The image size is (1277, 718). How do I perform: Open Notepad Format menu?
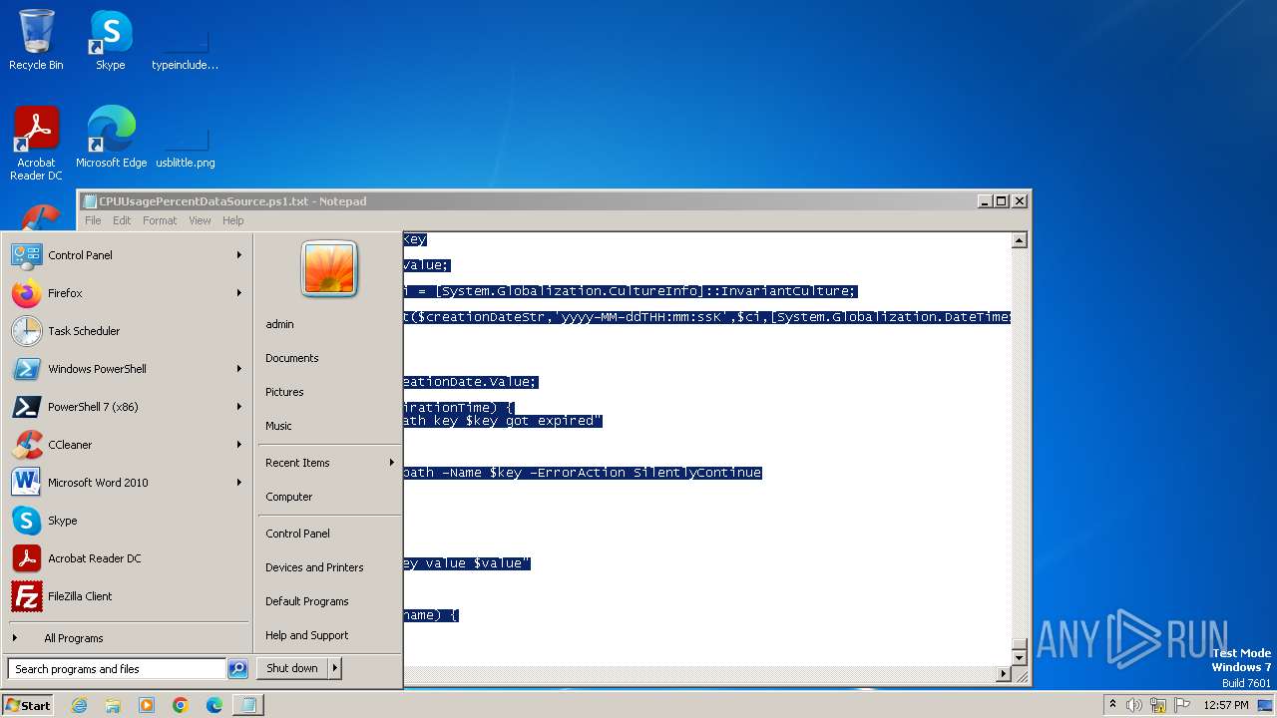160,220
